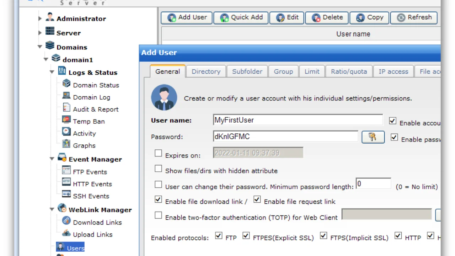Viewport: 455px width, 256px height.
Task: Click the Domains stack icon
Action: point(50,46)
